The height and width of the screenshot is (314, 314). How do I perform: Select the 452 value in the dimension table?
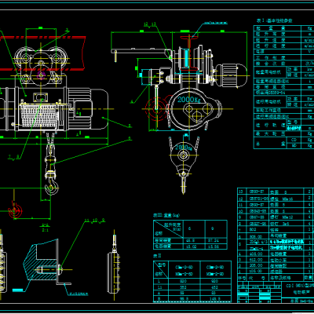[214, 287]
